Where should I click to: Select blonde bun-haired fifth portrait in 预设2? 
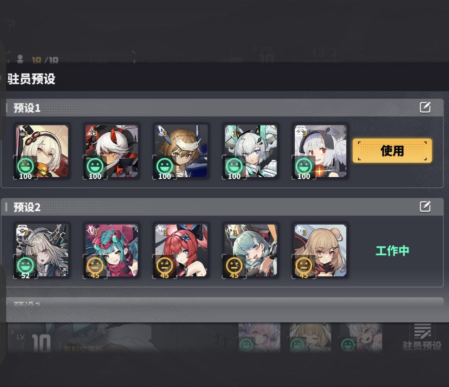[320, 251]
